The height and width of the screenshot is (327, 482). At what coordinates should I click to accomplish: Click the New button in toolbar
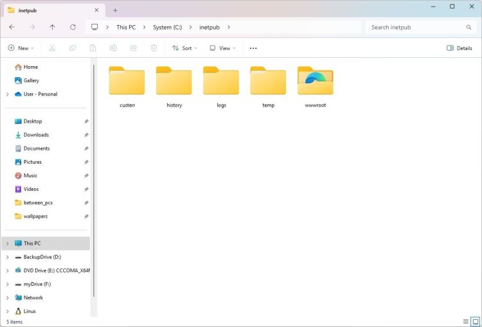20,48
